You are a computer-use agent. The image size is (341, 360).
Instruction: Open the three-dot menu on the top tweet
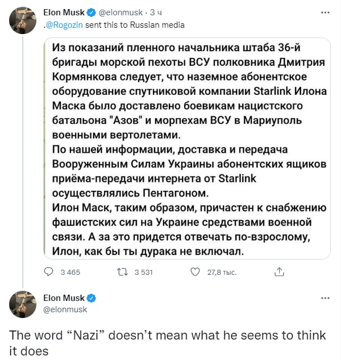(x=325, y=11)
